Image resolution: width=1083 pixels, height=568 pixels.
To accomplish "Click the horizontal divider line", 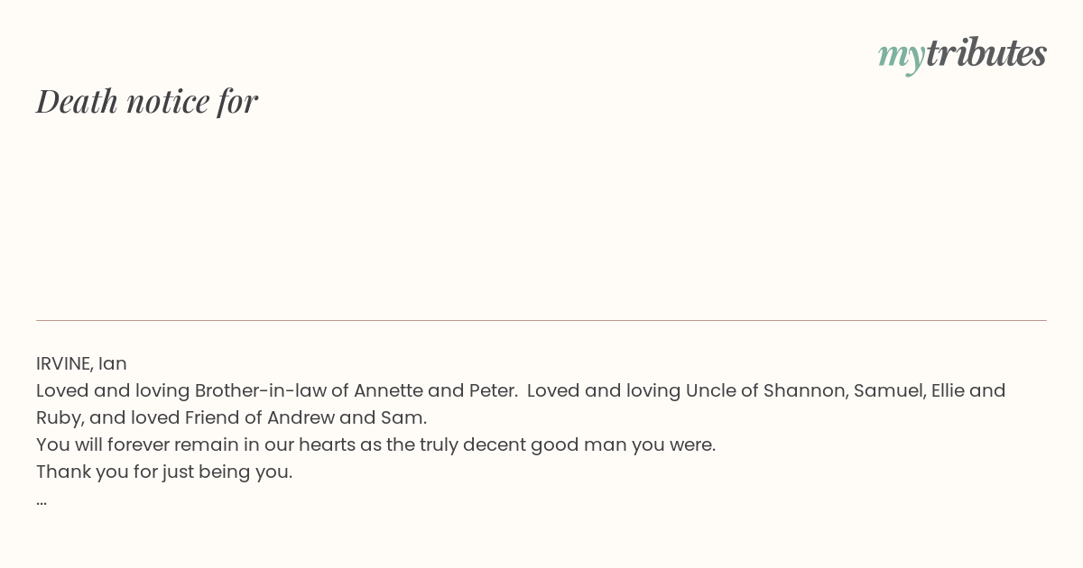I will point(541,320).
